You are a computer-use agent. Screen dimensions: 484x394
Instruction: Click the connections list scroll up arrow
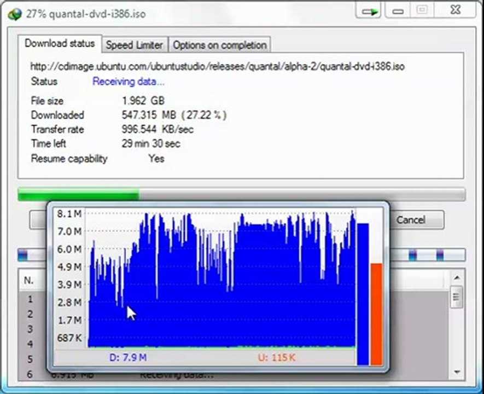pos(457,278)
